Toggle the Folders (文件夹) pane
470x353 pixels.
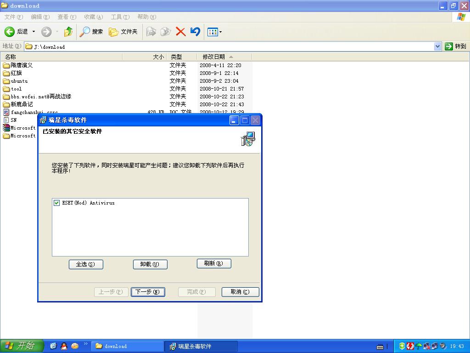(x=123, y=32)
